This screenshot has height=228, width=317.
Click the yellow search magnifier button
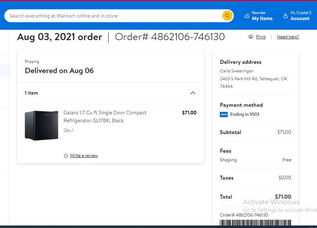point(227,16)
